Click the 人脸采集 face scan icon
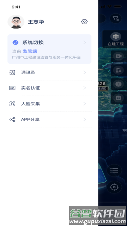Viewport: 127px width, 226px height. [12, 104]
